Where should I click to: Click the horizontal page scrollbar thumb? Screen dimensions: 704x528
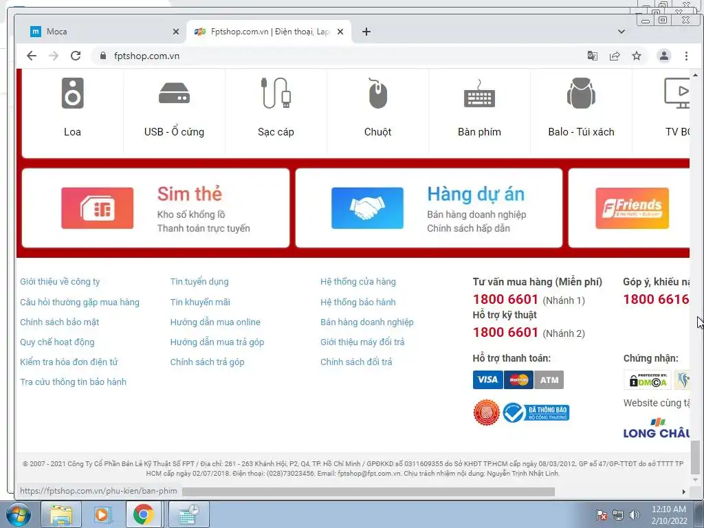click(x=368, y=492)
